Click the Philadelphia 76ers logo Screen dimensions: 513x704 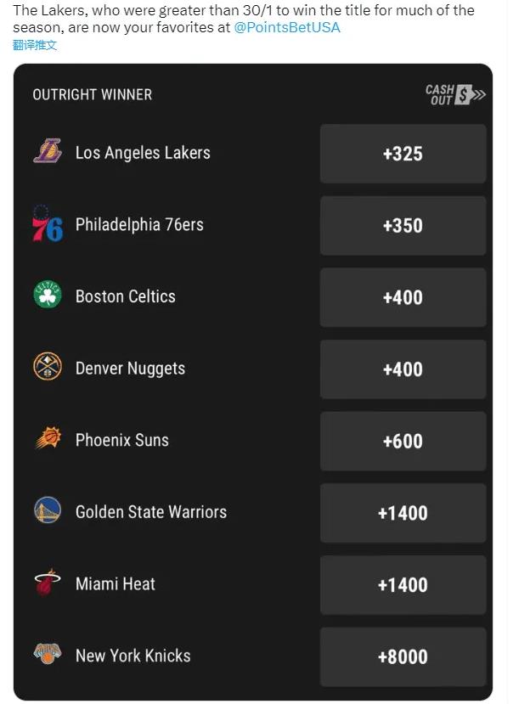(x=48, y=223)
